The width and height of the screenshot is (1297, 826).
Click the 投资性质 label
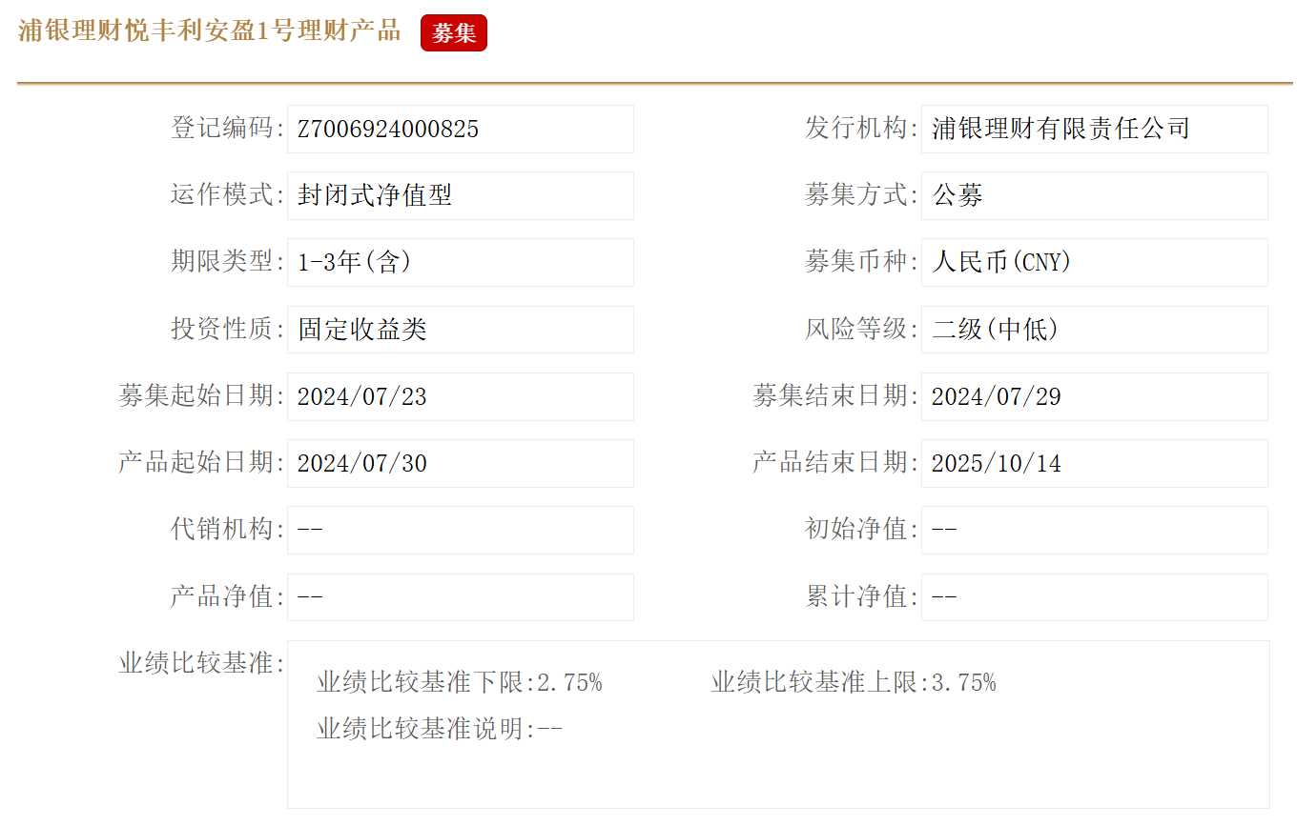(228, 330)
